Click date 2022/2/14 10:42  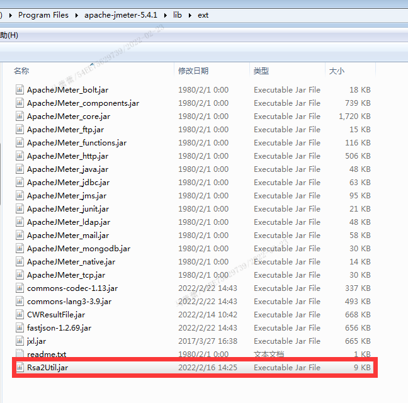click(x=208, y=315)
